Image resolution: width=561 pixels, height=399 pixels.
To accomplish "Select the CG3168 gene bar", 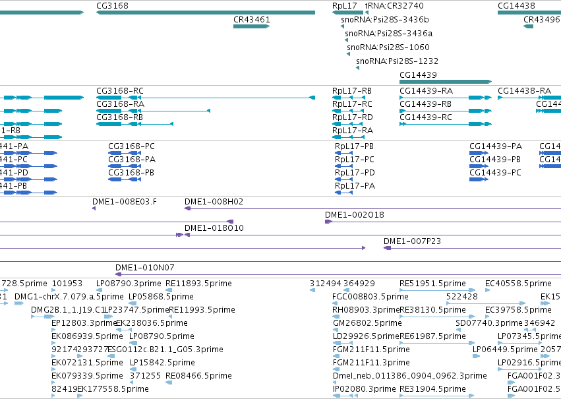I will (206, 13).
